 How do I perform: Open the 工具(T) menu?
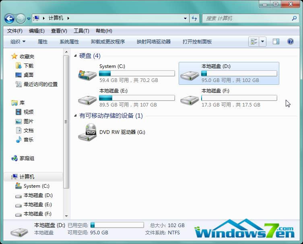coord(81,31)
